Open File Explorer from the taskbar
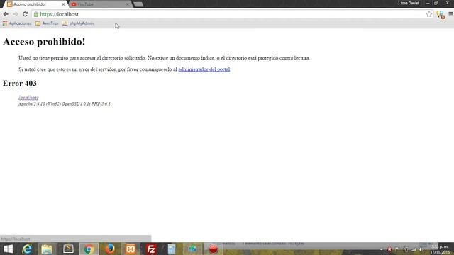This screenshot has height=255, width=454. pos(47,249)
